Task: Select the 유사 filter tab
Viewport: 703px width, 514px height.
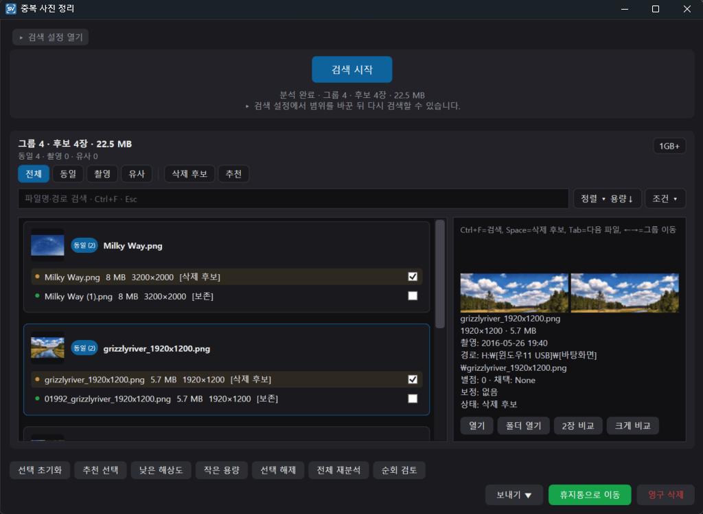Action: [137, 173]
